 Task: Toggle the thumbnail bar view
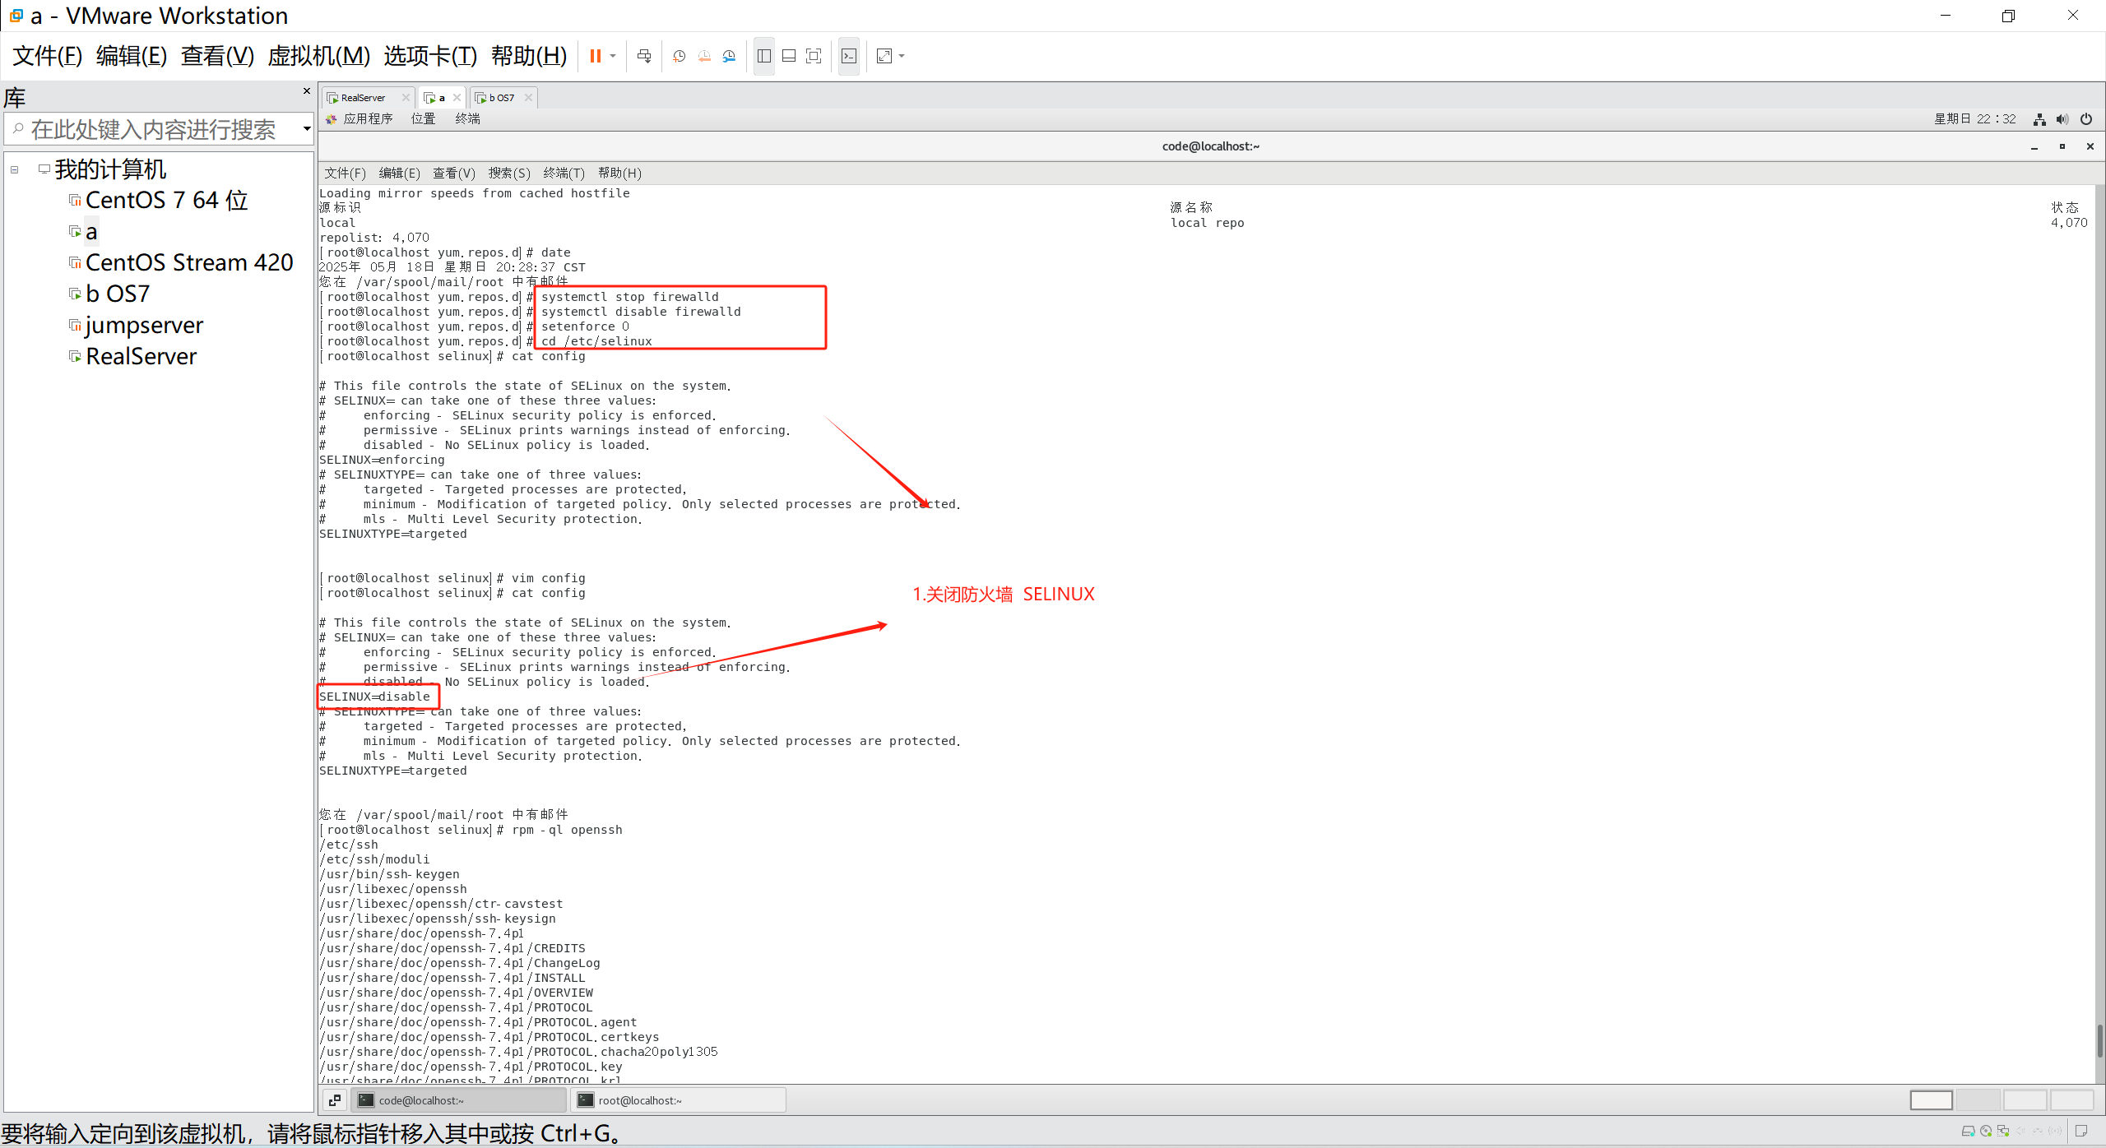click(789, 56)
